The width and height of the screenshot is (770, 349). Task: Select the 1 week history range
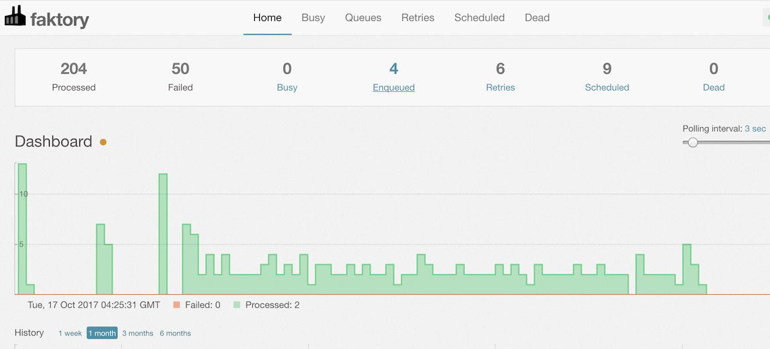point(70,333)
